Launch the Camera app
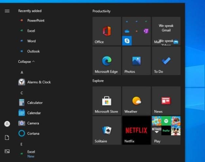Viewport: 205px width, 162px height. click(29, 123)
